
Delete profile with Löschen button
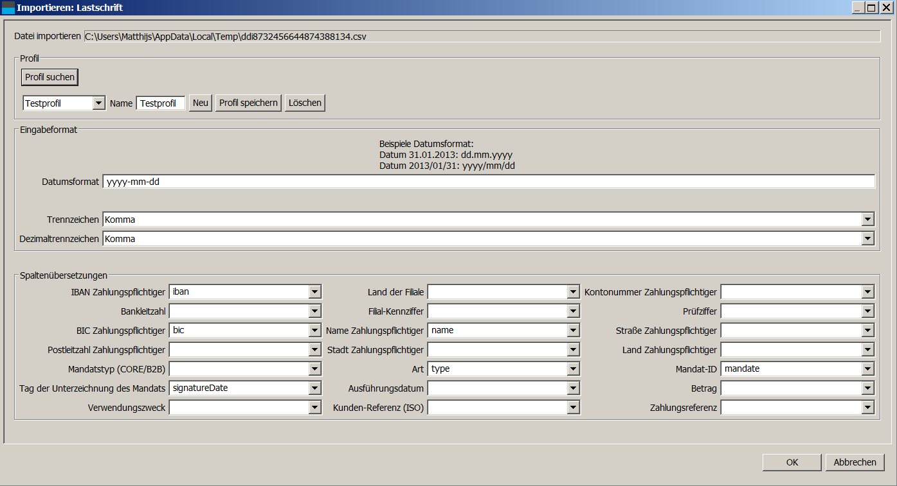(x=305, y=103)
